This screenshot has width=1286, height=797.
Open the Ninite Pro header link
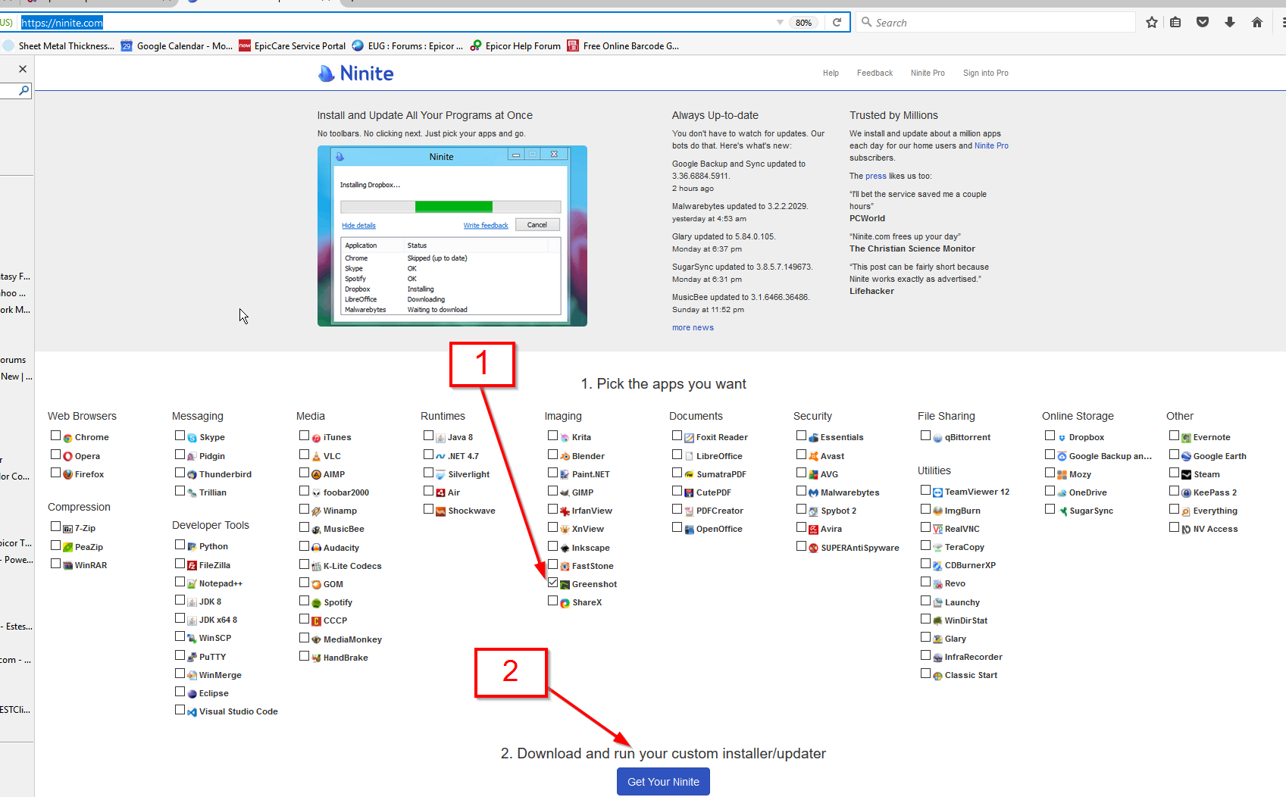(x=928, y=73)
